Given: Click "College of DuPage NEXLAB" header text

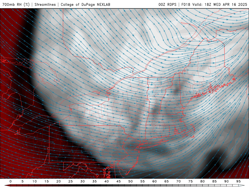Looking at the screenshot, I should pyautogui.click(x=85, y=4).
